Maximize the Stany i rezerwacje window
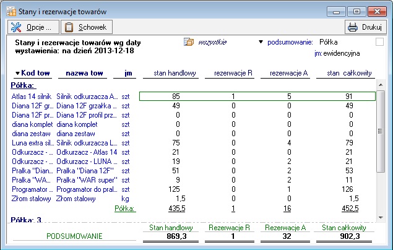393x250 pixels. pos(356,11)
